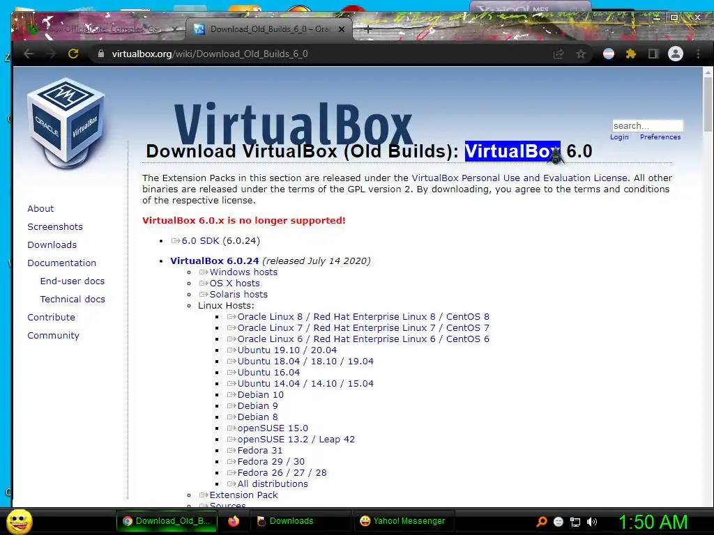This screenshot has width=714, height=535.
Task: Open the Preferences link
Action: point(660,137)
